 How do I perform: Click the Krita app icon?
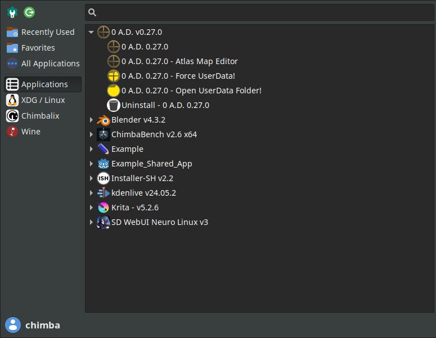pyautogui.click(x=104, y=208)
